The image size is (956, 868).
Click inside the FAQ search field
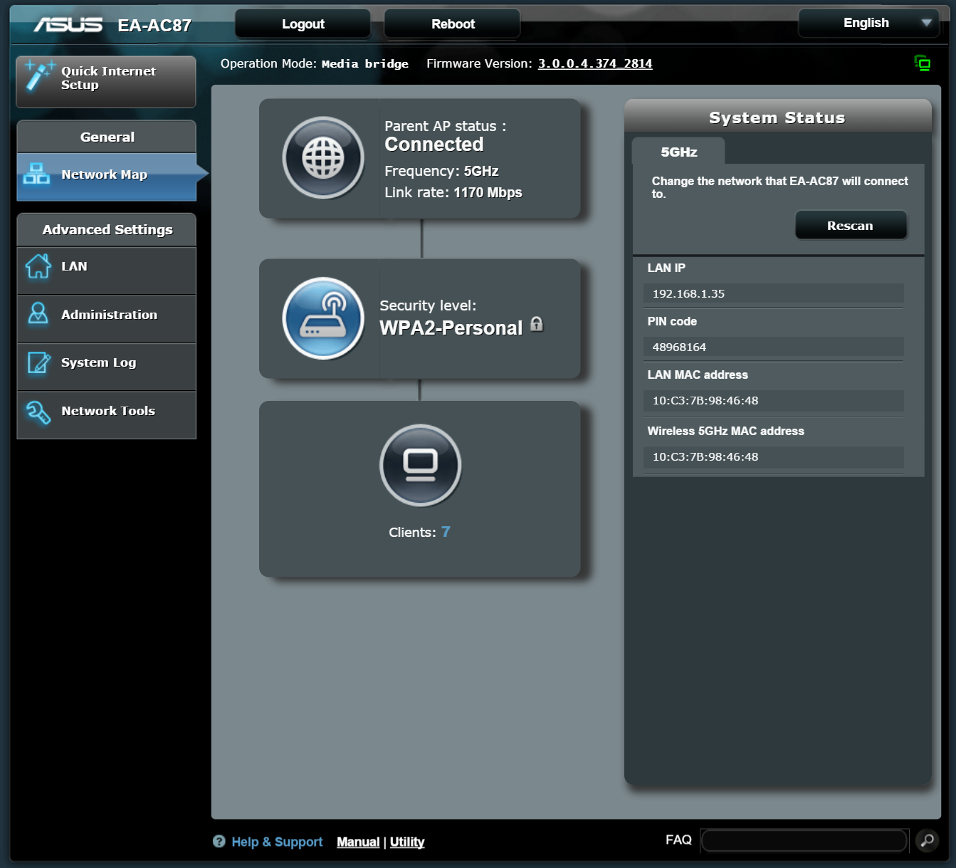tap(804, 841)
